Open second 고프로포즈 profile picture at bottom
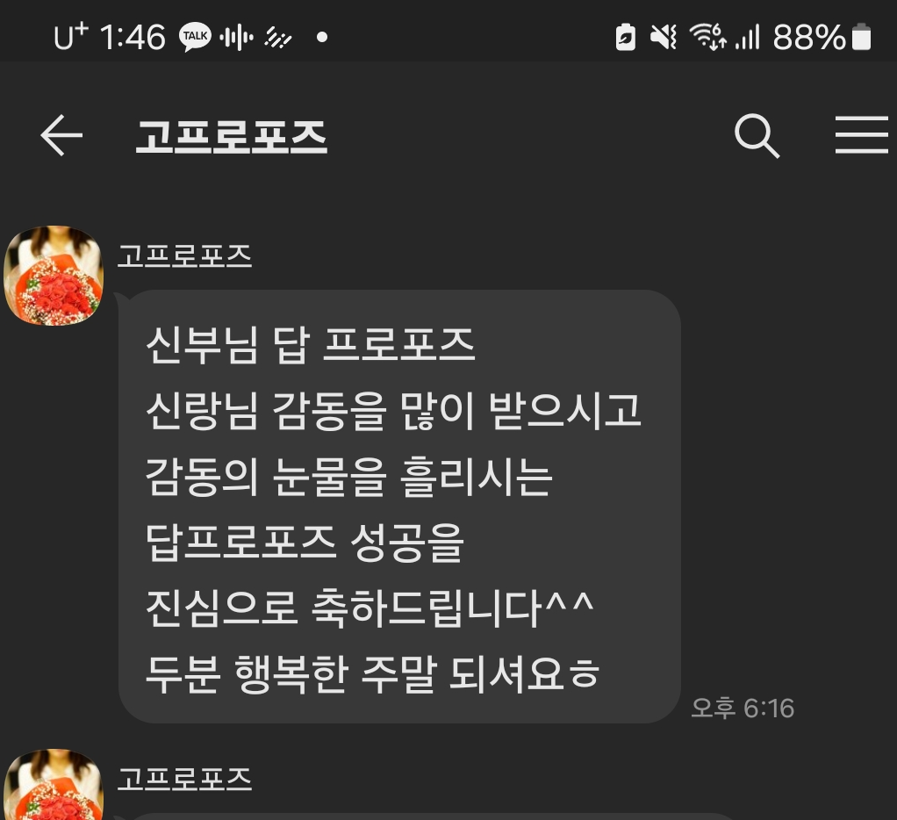Screen dimensions: 897x820 pos(54,785)
